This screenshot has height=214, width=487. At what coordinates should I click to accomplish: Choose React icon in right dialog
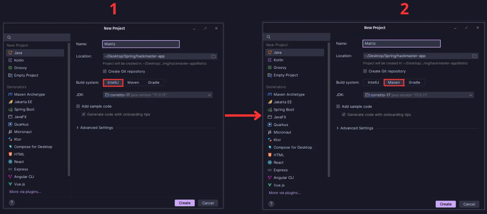coord(270,163)
